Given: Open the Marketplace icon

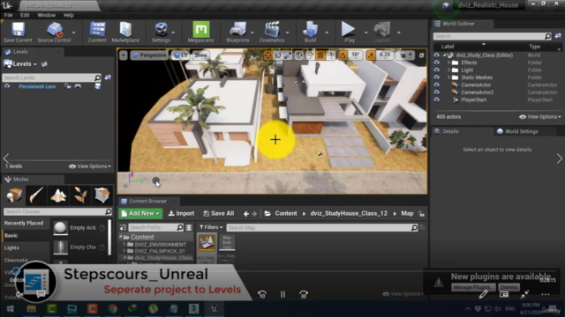Looking at the screenshot, I should pyautogui.click(x=125, y=32).
